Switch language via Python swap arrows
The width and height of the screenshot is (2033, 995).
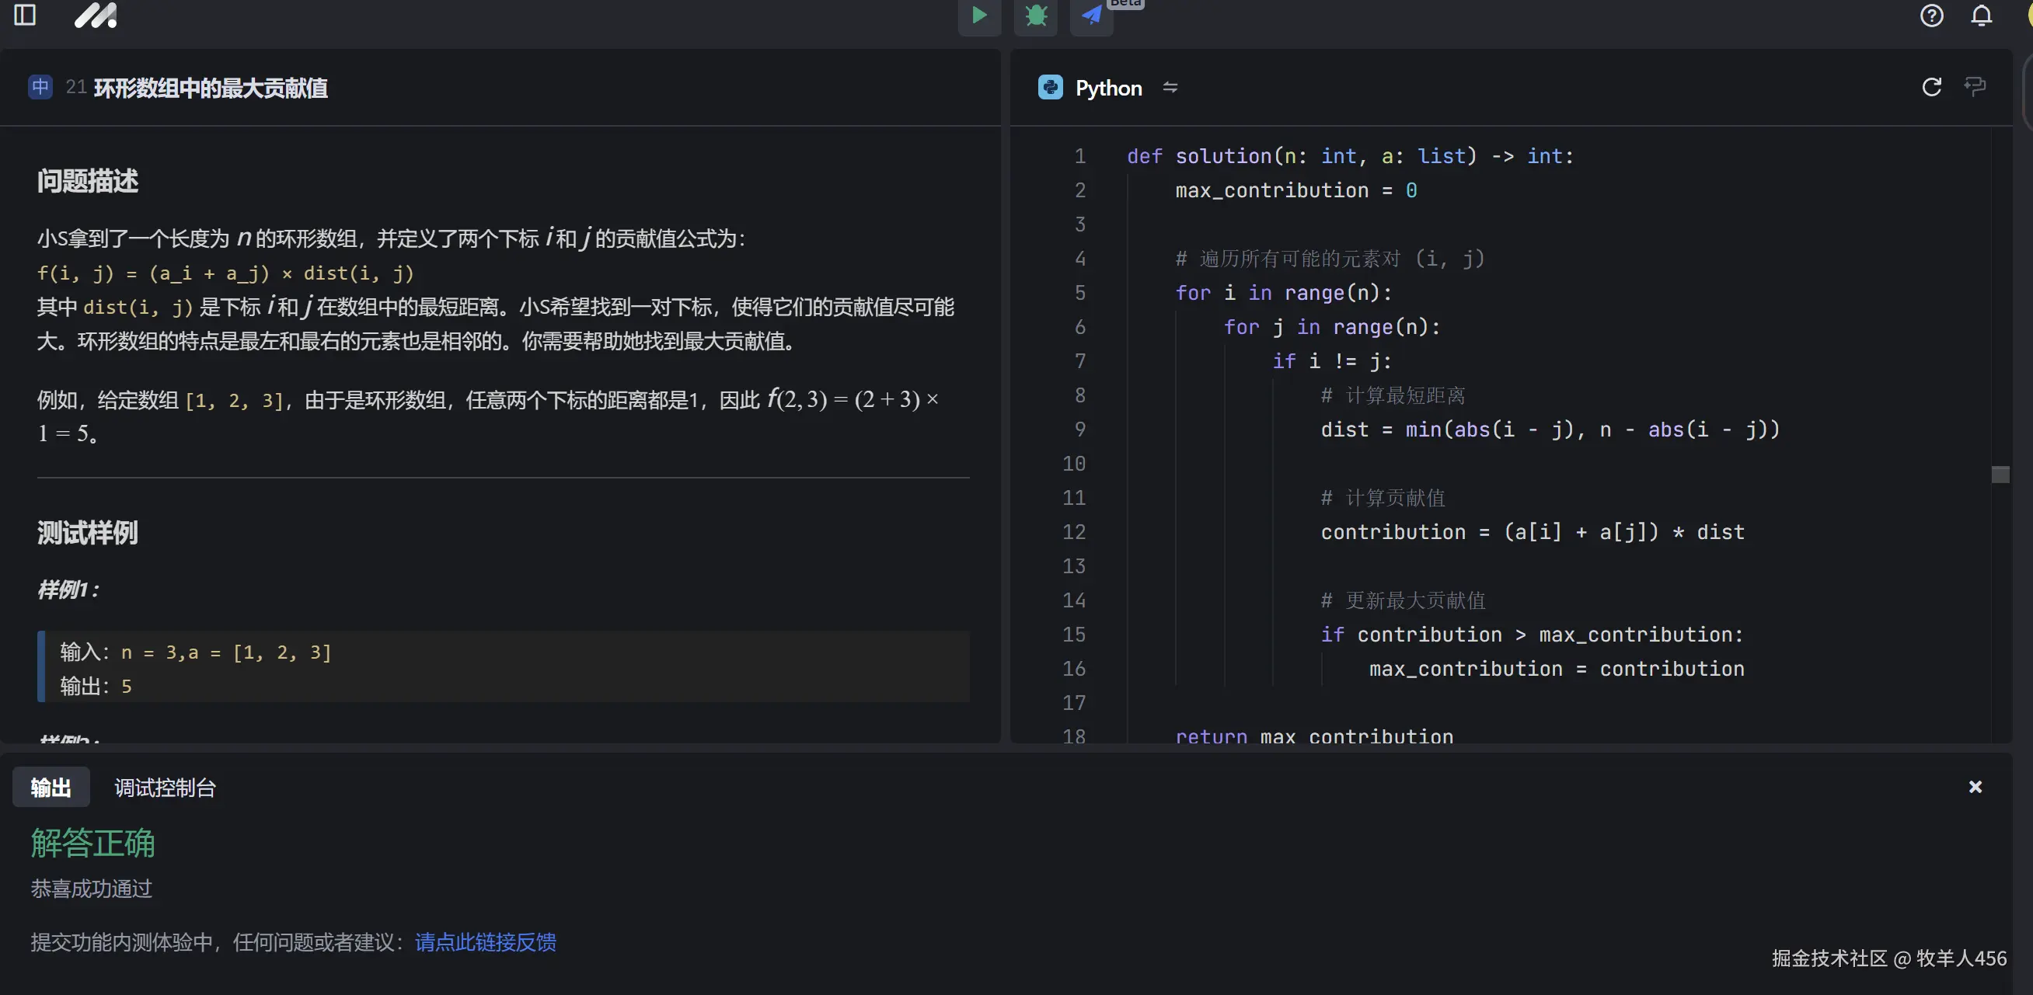1170,88
